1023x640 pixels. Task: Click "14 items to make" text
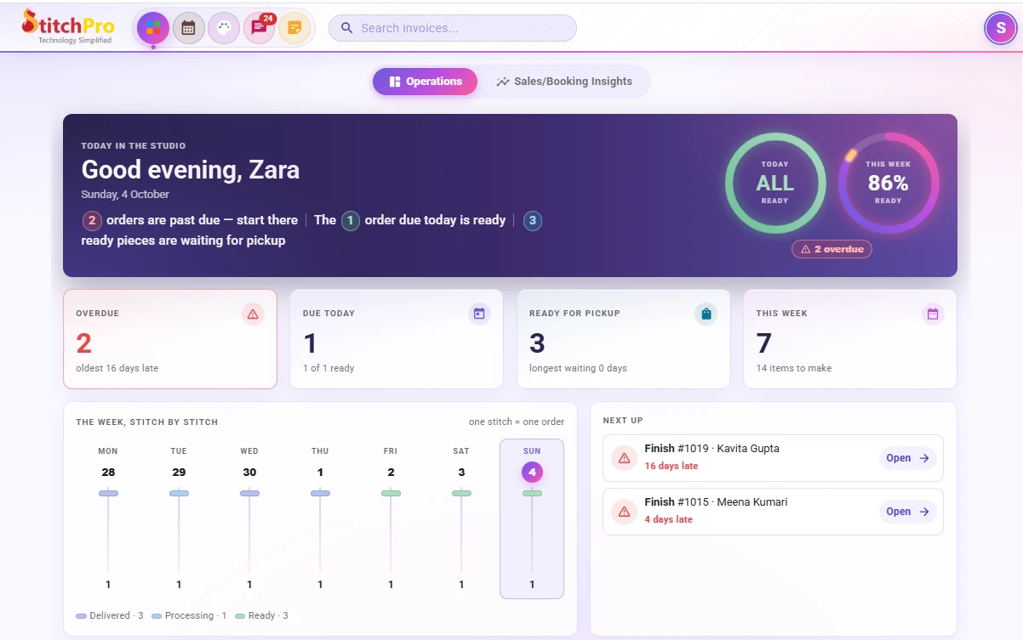[794, 368]
